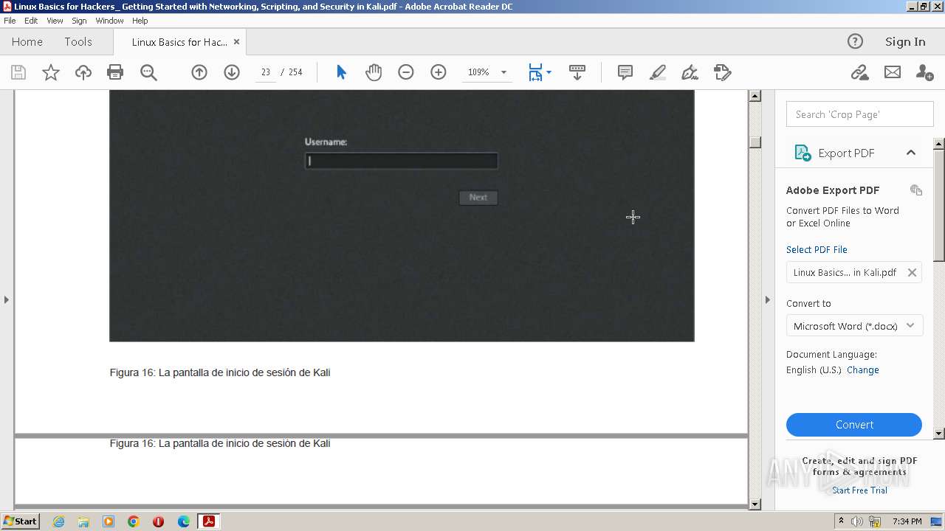
Task: Expand the left navigation pane
Action: point(7,299)
